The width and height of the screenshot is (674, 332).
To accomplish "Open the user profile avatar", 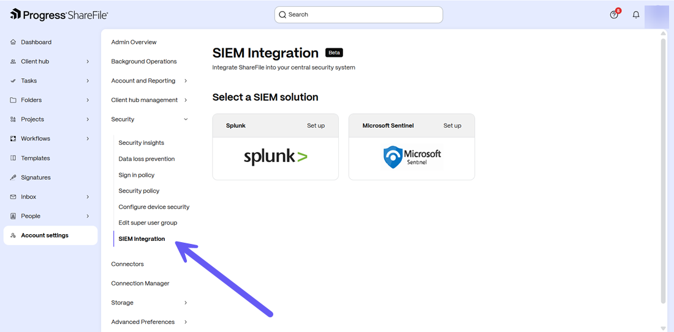I will (656, 17).
